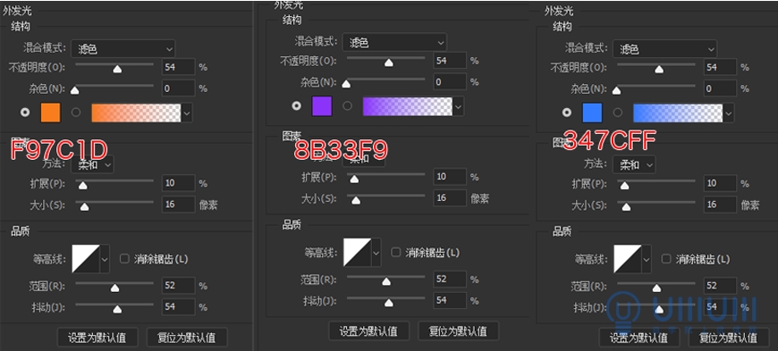Select gradient radio beside the purple gradient
The image size is (778, 351).
coord(347,105)
